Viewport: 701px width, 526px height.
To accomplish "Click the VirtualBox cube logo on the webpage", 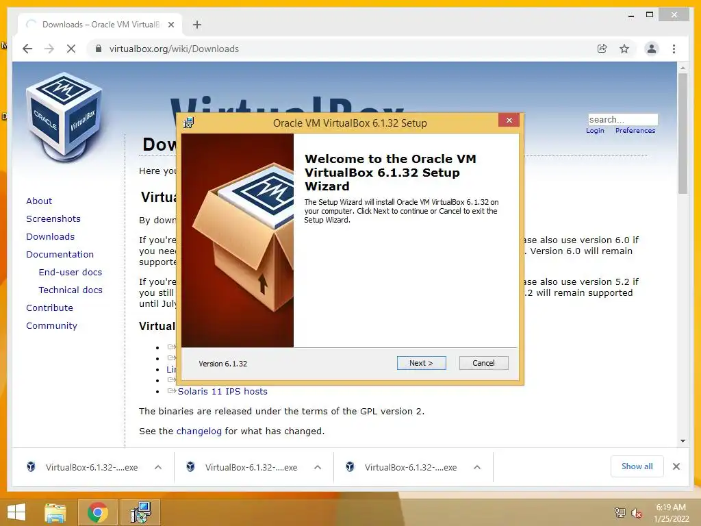I will tap(64, 117).
